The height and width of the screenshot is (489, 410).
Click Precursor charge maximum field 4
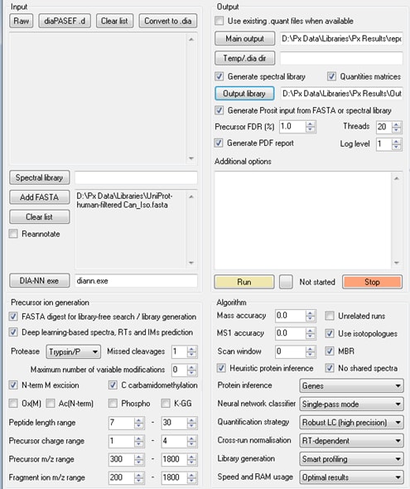[x=175, y=441]
